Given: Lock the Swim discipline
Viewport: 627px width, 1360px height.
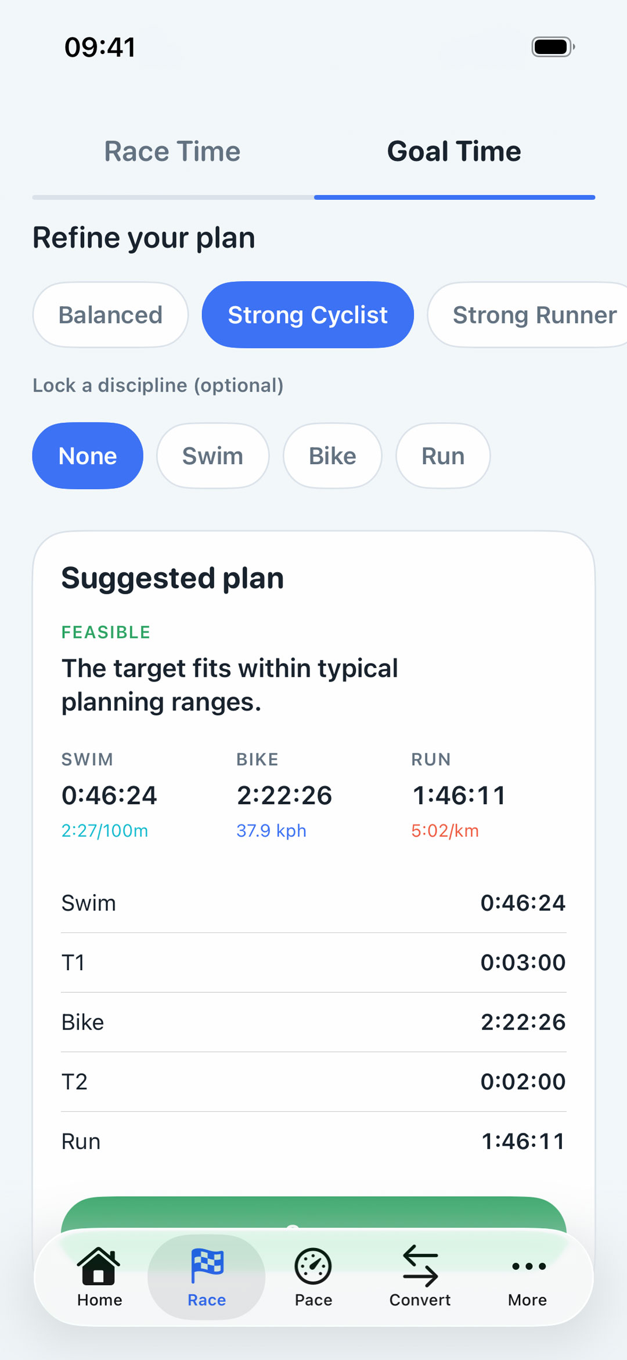Looking at the screenshot, I should (212, 456).
